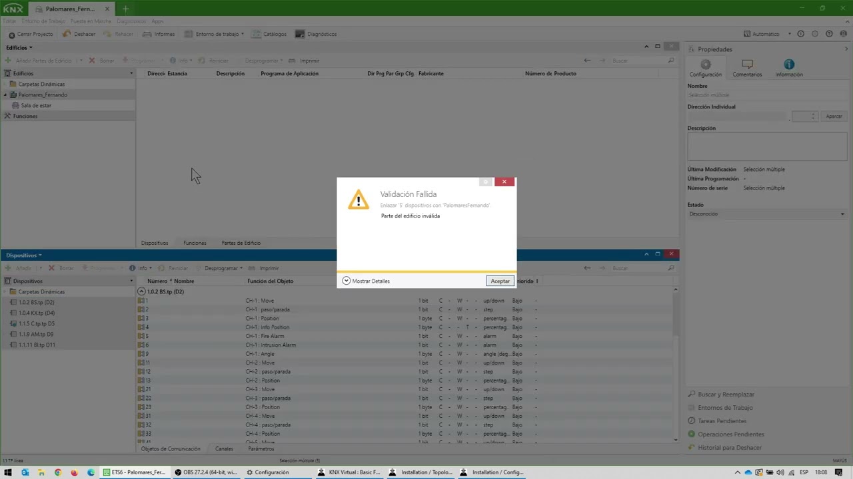The image size is (853, 479).
Task: Click the Windows Start button
Action: tap(9, 472)
